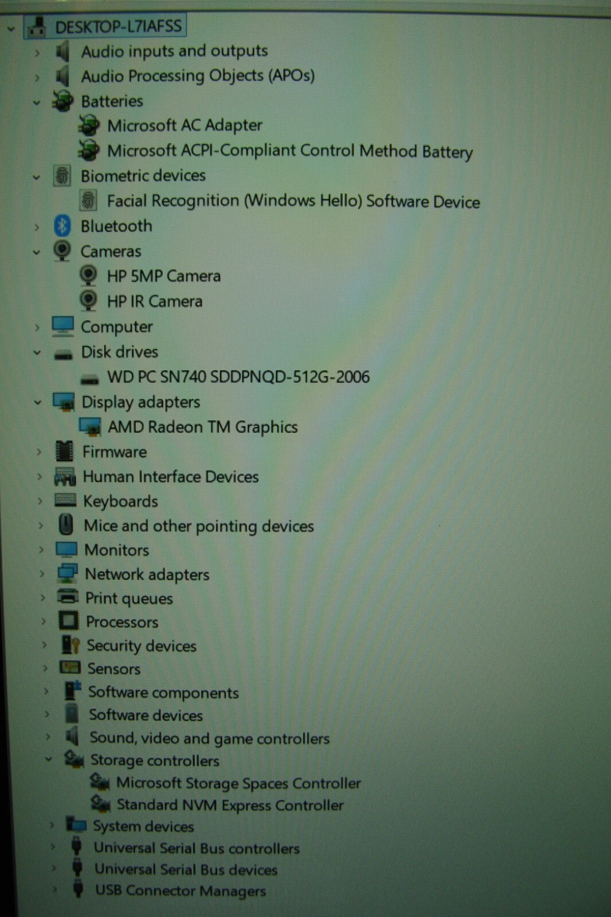Click the Bluetooth category icon
This screenshot has width=611, height=917.
point(62,226)
